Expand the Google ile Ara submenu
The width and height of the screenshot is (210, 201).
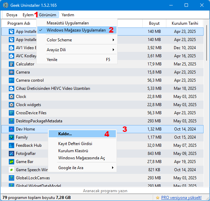82,168
